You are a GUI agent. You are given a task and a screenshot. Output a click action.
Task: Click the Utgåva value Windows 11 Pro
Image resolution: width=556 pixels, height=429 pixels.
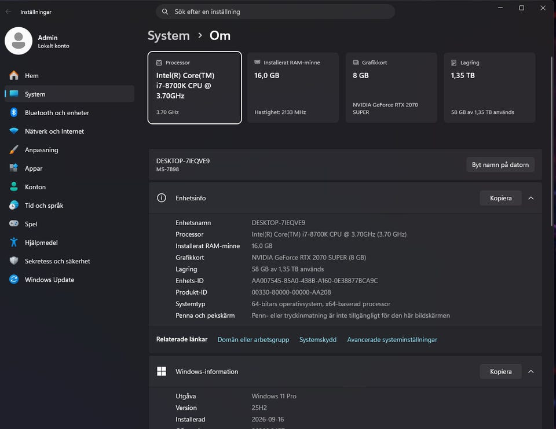point(274,396)
